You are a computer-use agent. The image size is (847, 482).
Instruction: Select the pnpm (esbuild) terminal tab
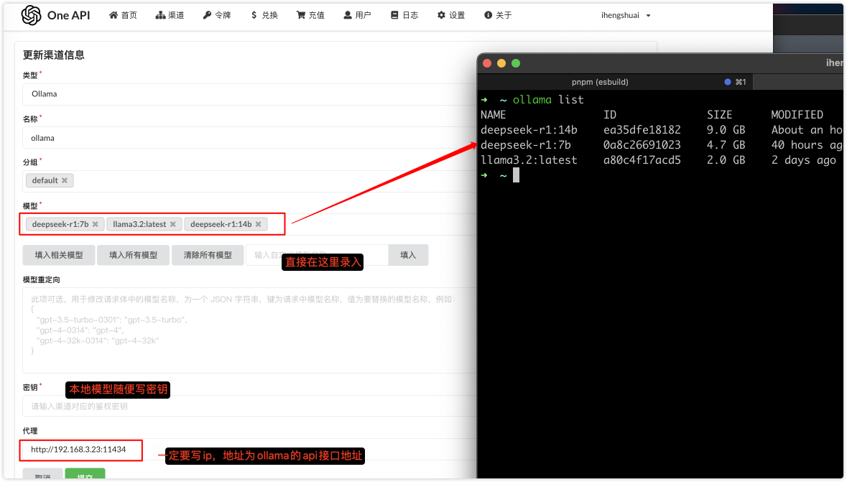[615, 82]
